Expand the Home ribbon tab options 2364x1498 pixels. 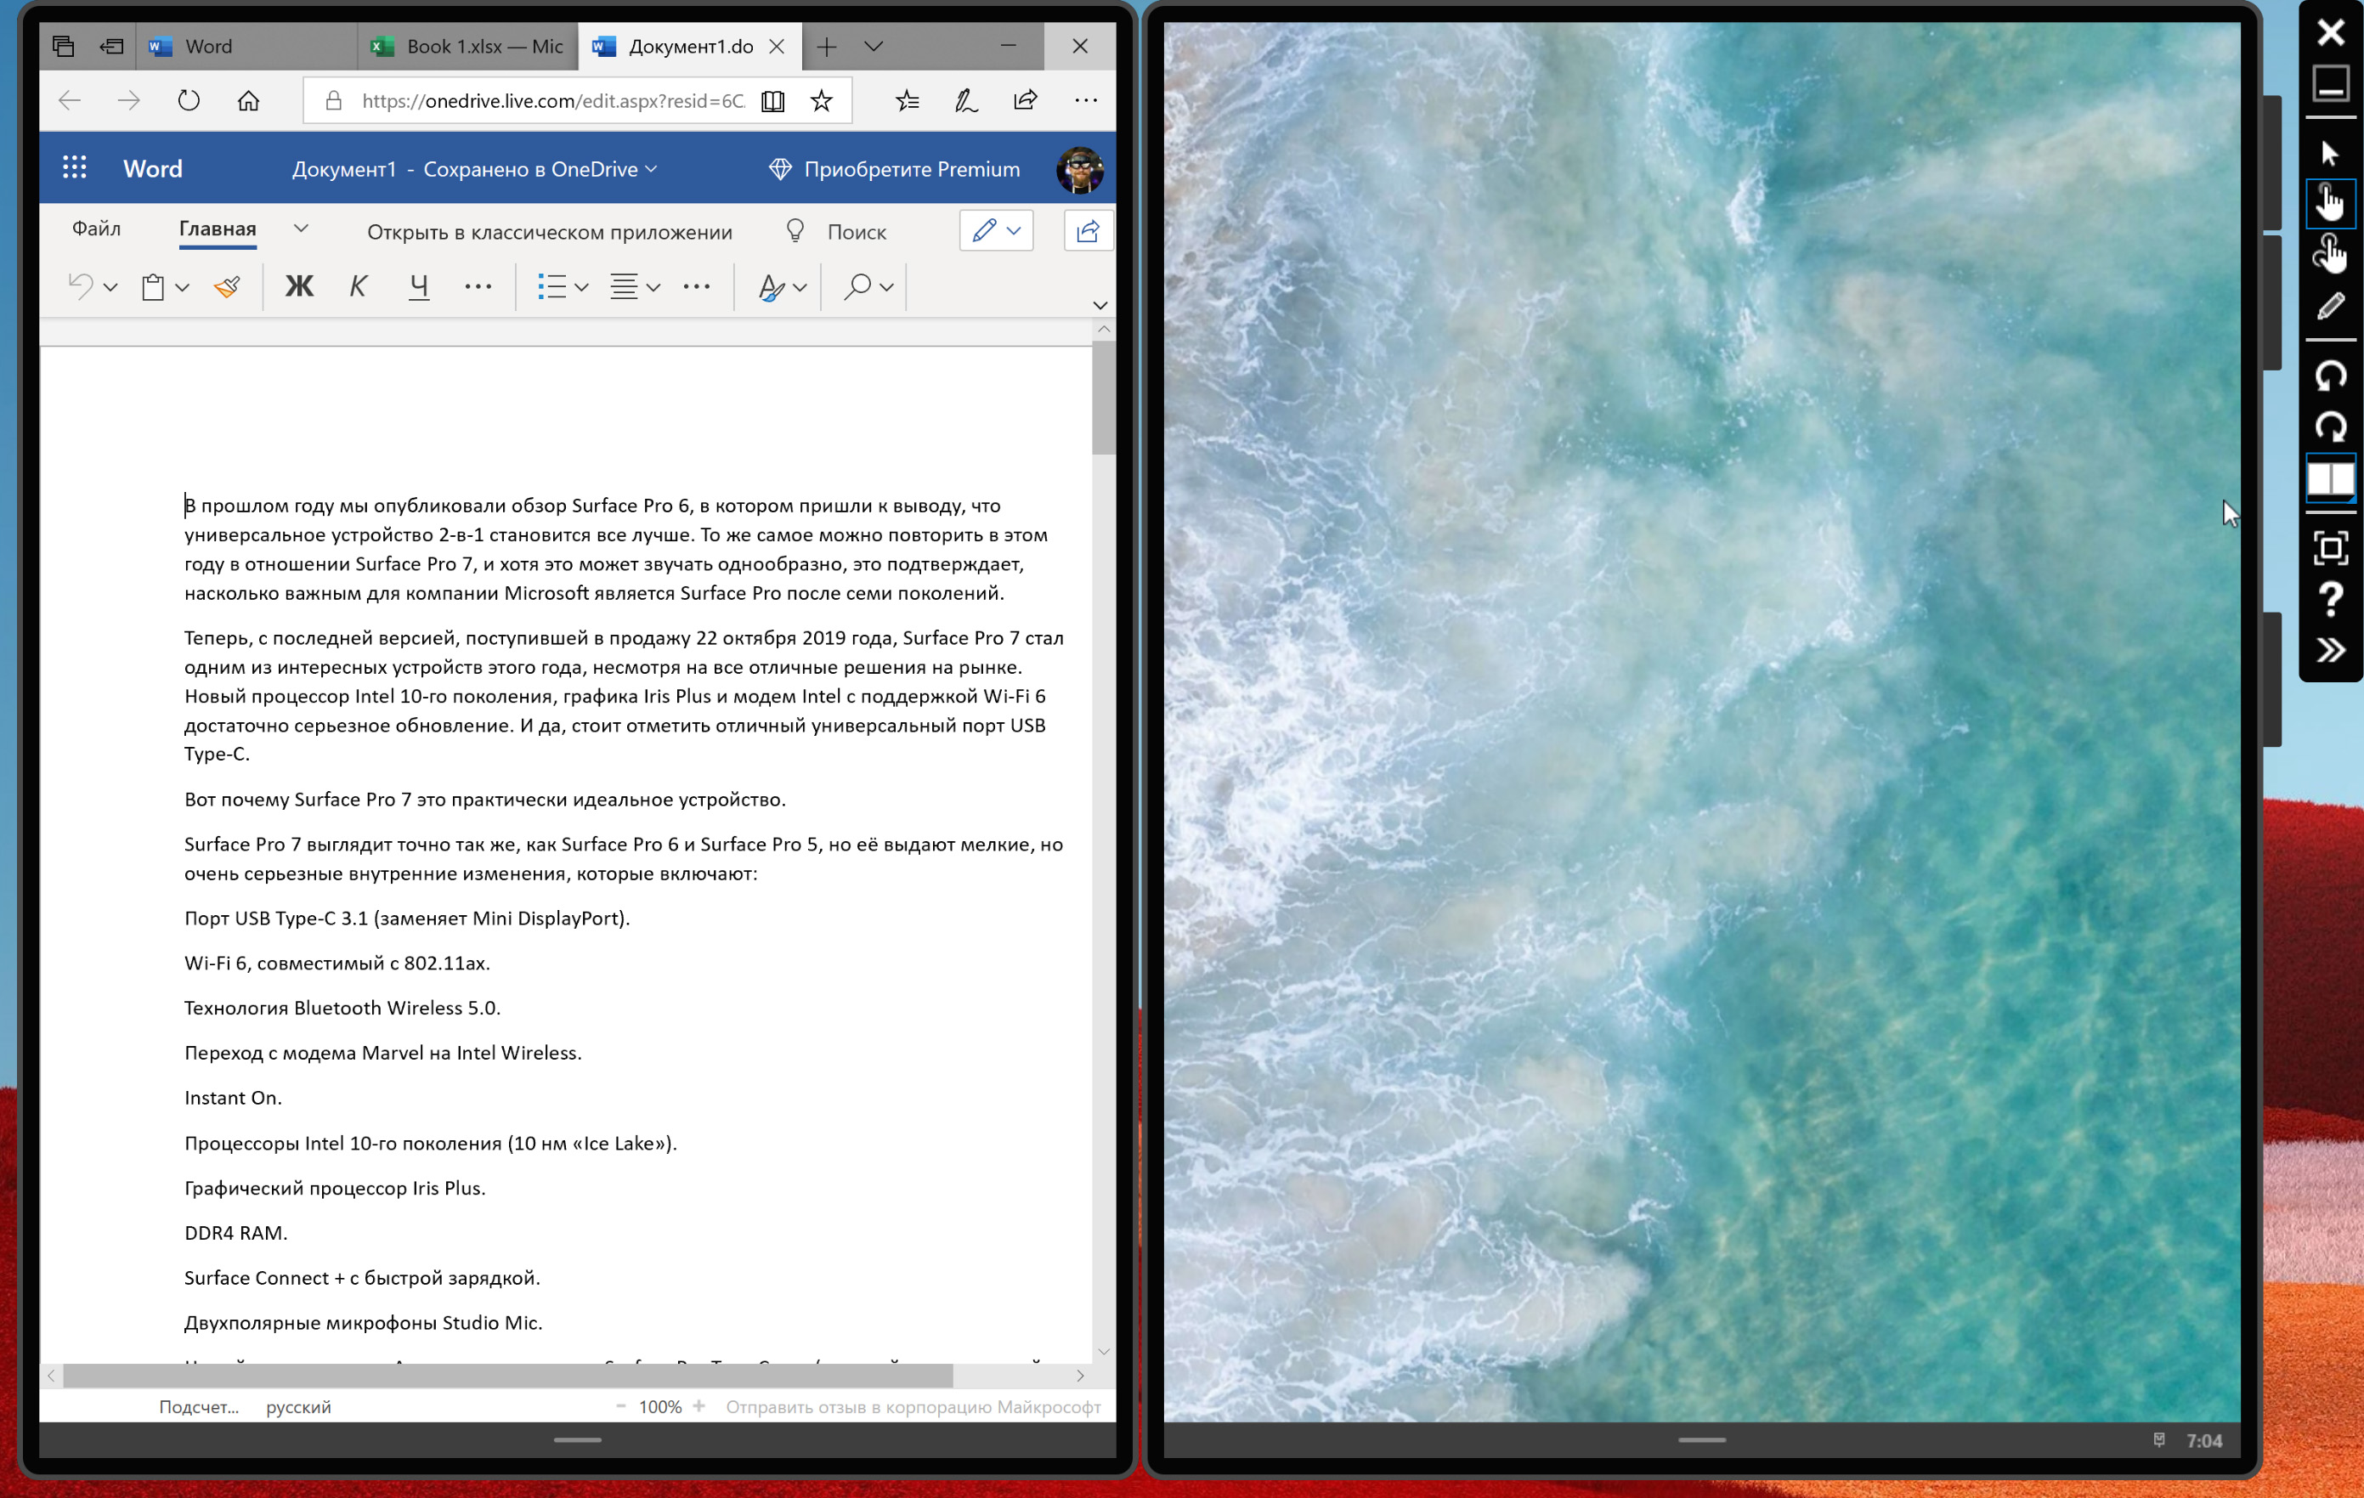click(302, 231)
